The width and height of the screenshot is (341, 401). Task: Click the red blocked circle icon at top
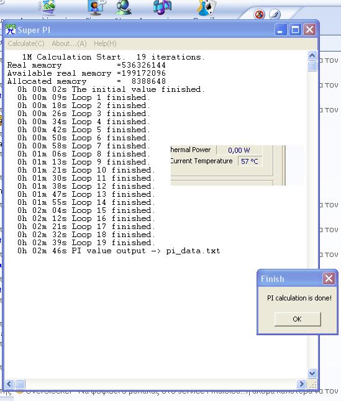click(259, 14)
